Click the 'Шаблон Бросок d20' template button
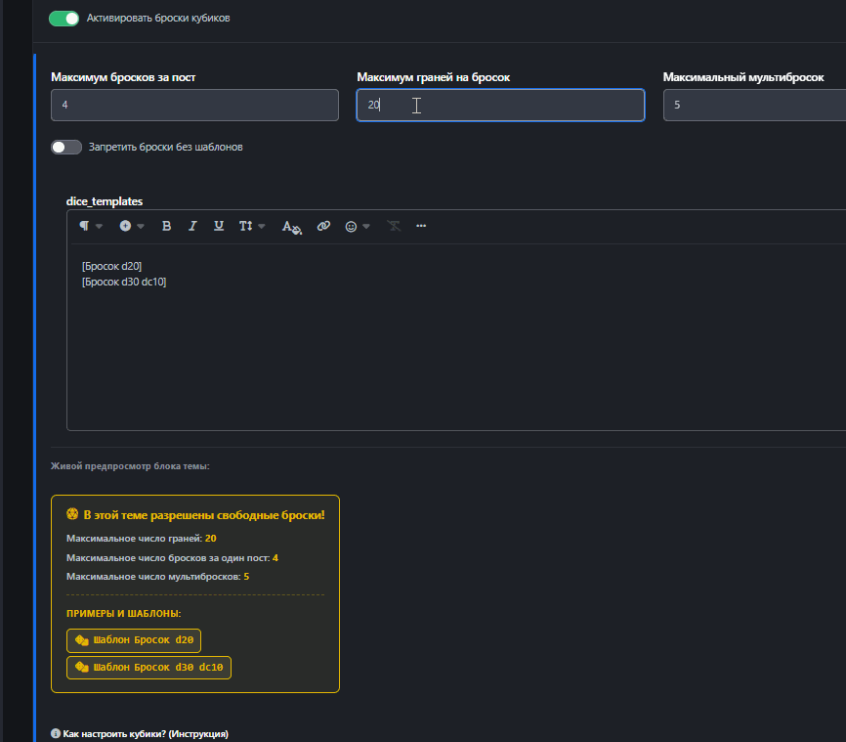 point(134,640)
